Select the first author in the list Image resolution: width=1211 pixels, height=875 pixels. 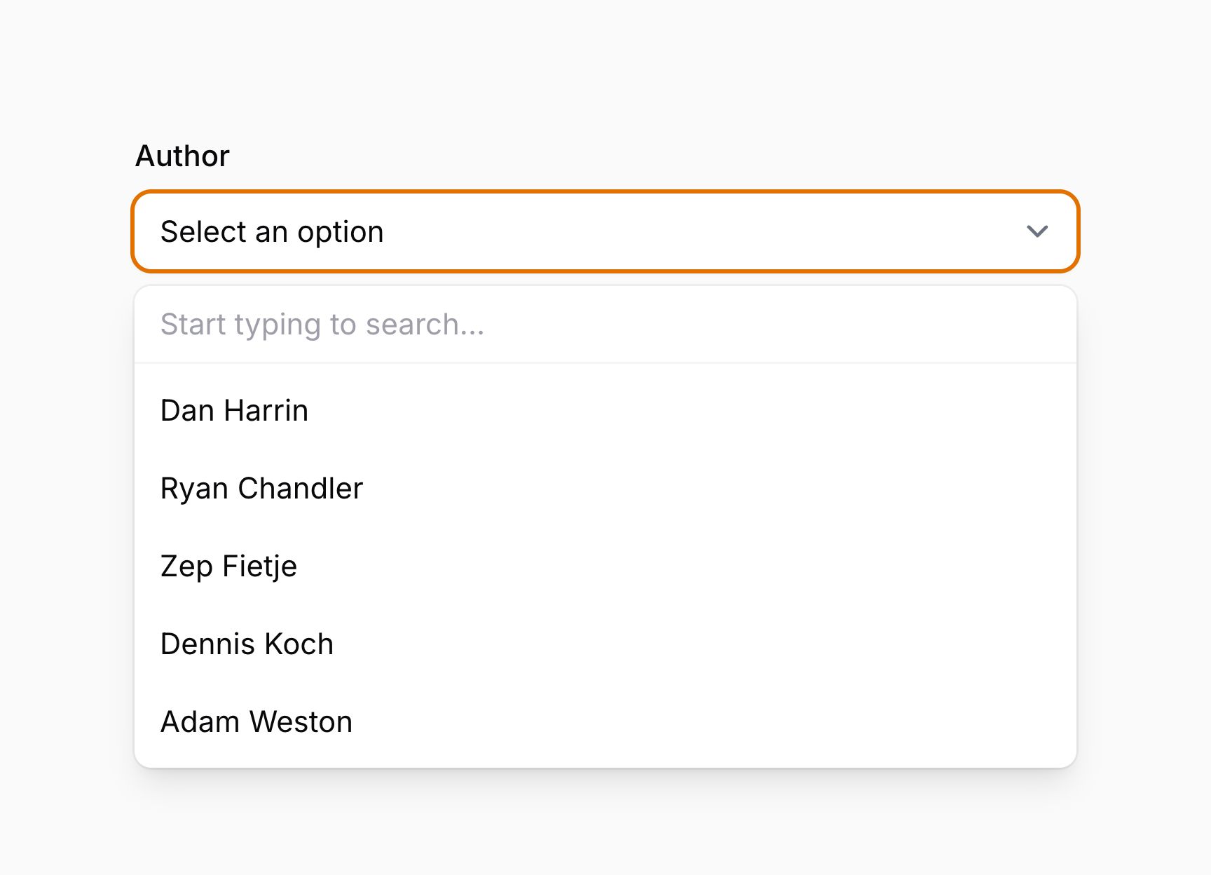(x=234, y=410)
